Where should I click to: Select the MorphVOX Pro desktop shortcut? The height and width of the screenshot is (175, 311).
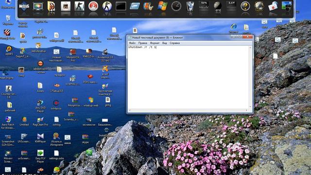pos(73,55)
